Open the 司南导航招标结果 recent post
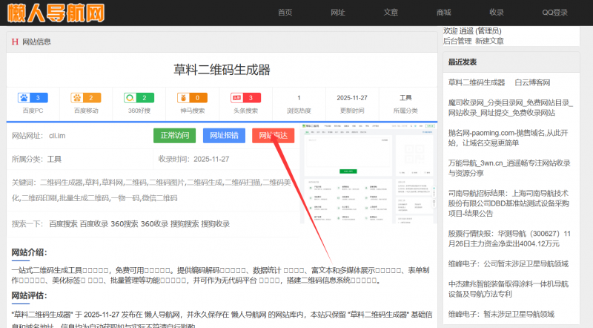 [508, 203]
